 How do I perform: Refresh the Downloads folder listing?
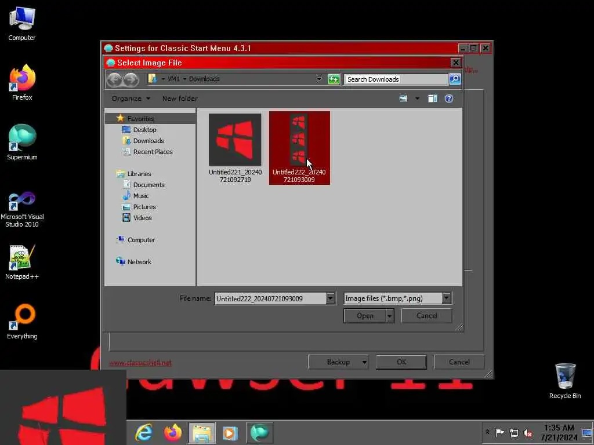coord(334,79)
